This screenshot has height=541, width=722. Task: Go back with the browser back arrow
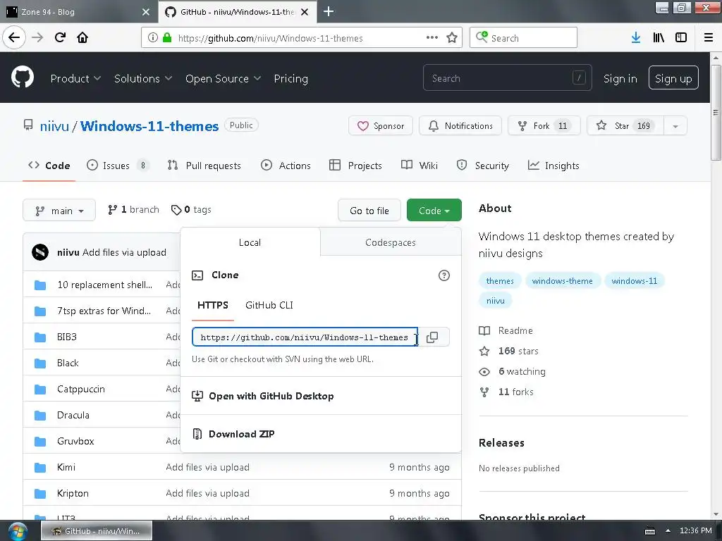(x=14, y=37)
